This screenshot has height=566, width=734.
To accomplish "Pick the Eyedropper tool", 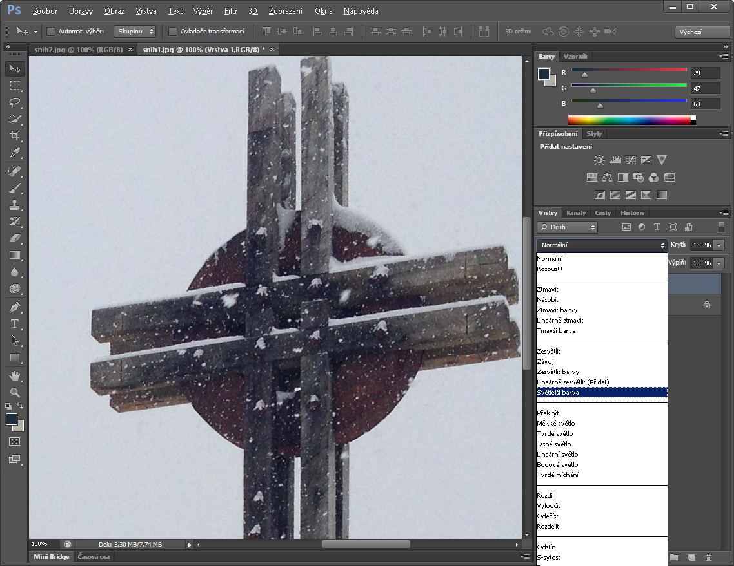I will [x=15, y=153].
